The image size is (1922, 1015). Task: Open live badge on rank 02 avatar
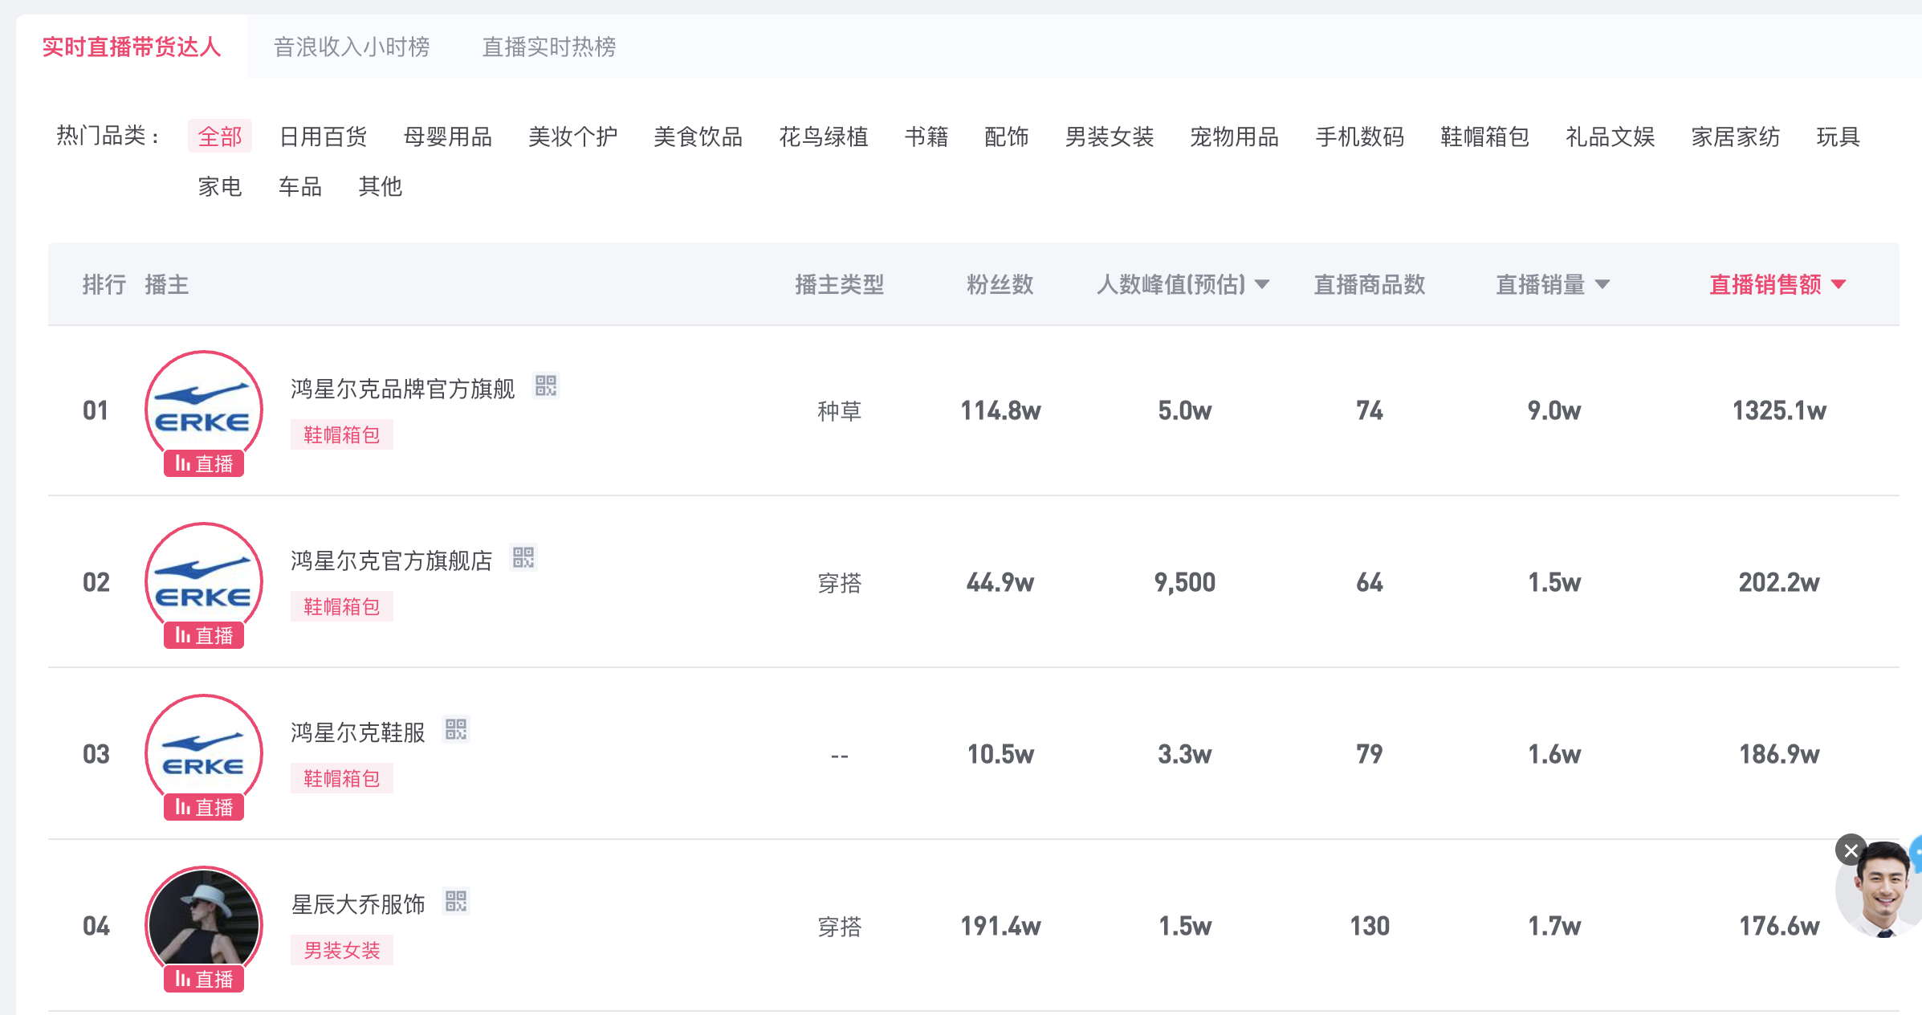point(204,635)
